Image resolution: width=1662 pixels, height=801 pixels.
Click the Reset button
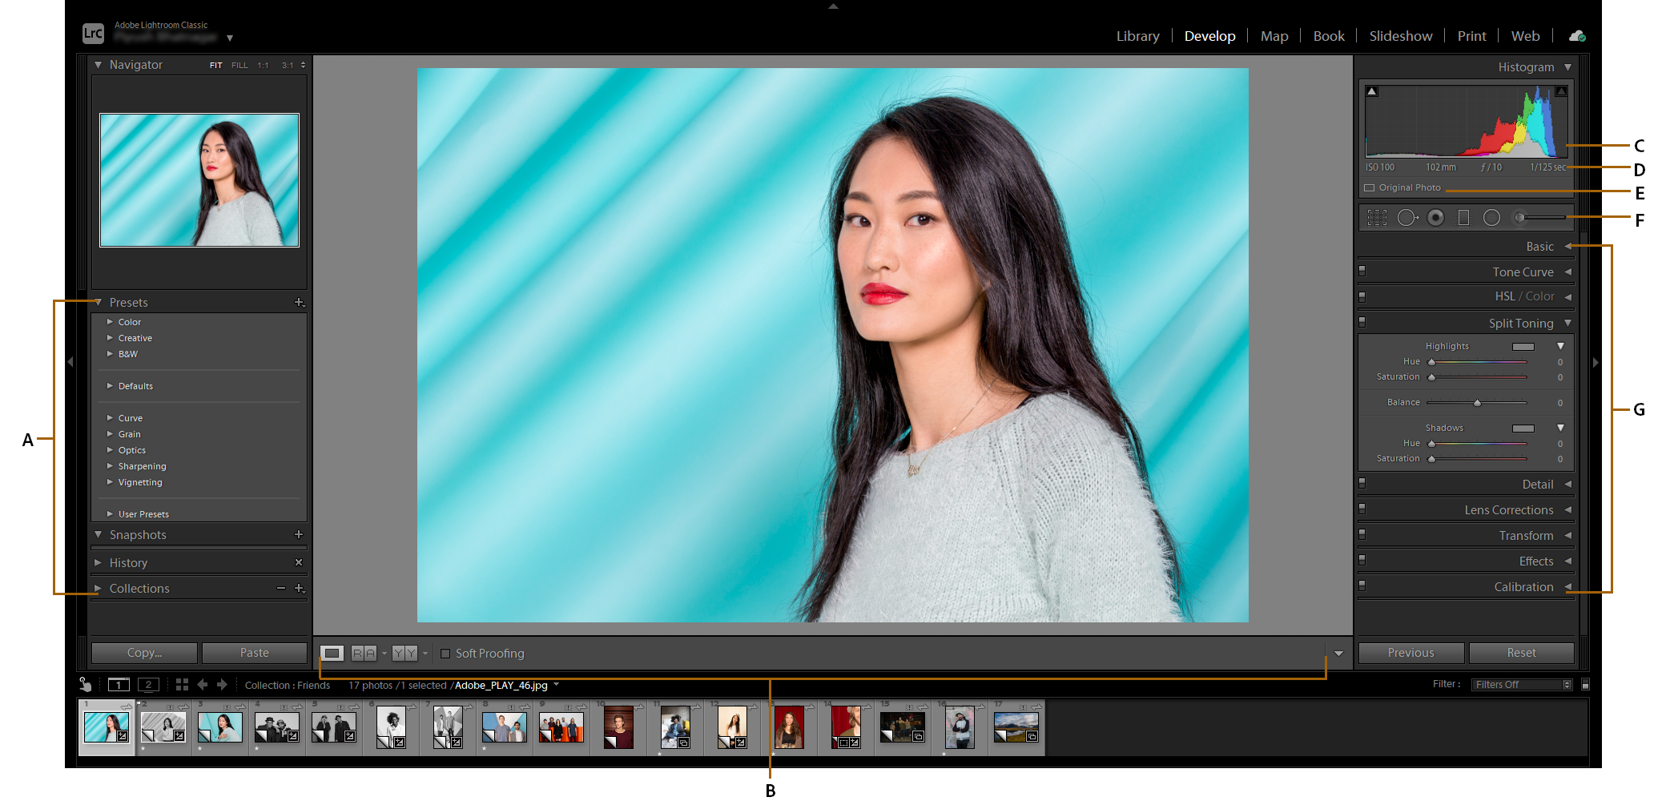[1521, 653]
